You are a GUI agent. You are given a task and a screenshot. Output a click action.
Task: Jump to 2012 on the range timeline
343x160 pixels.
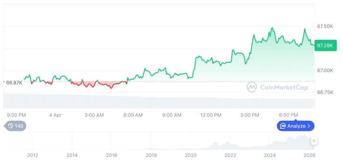click(x=32, y=155)
